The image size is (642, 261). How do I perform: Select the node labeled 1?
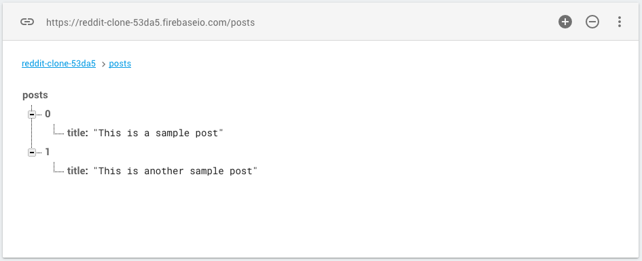tap(48, 152)
